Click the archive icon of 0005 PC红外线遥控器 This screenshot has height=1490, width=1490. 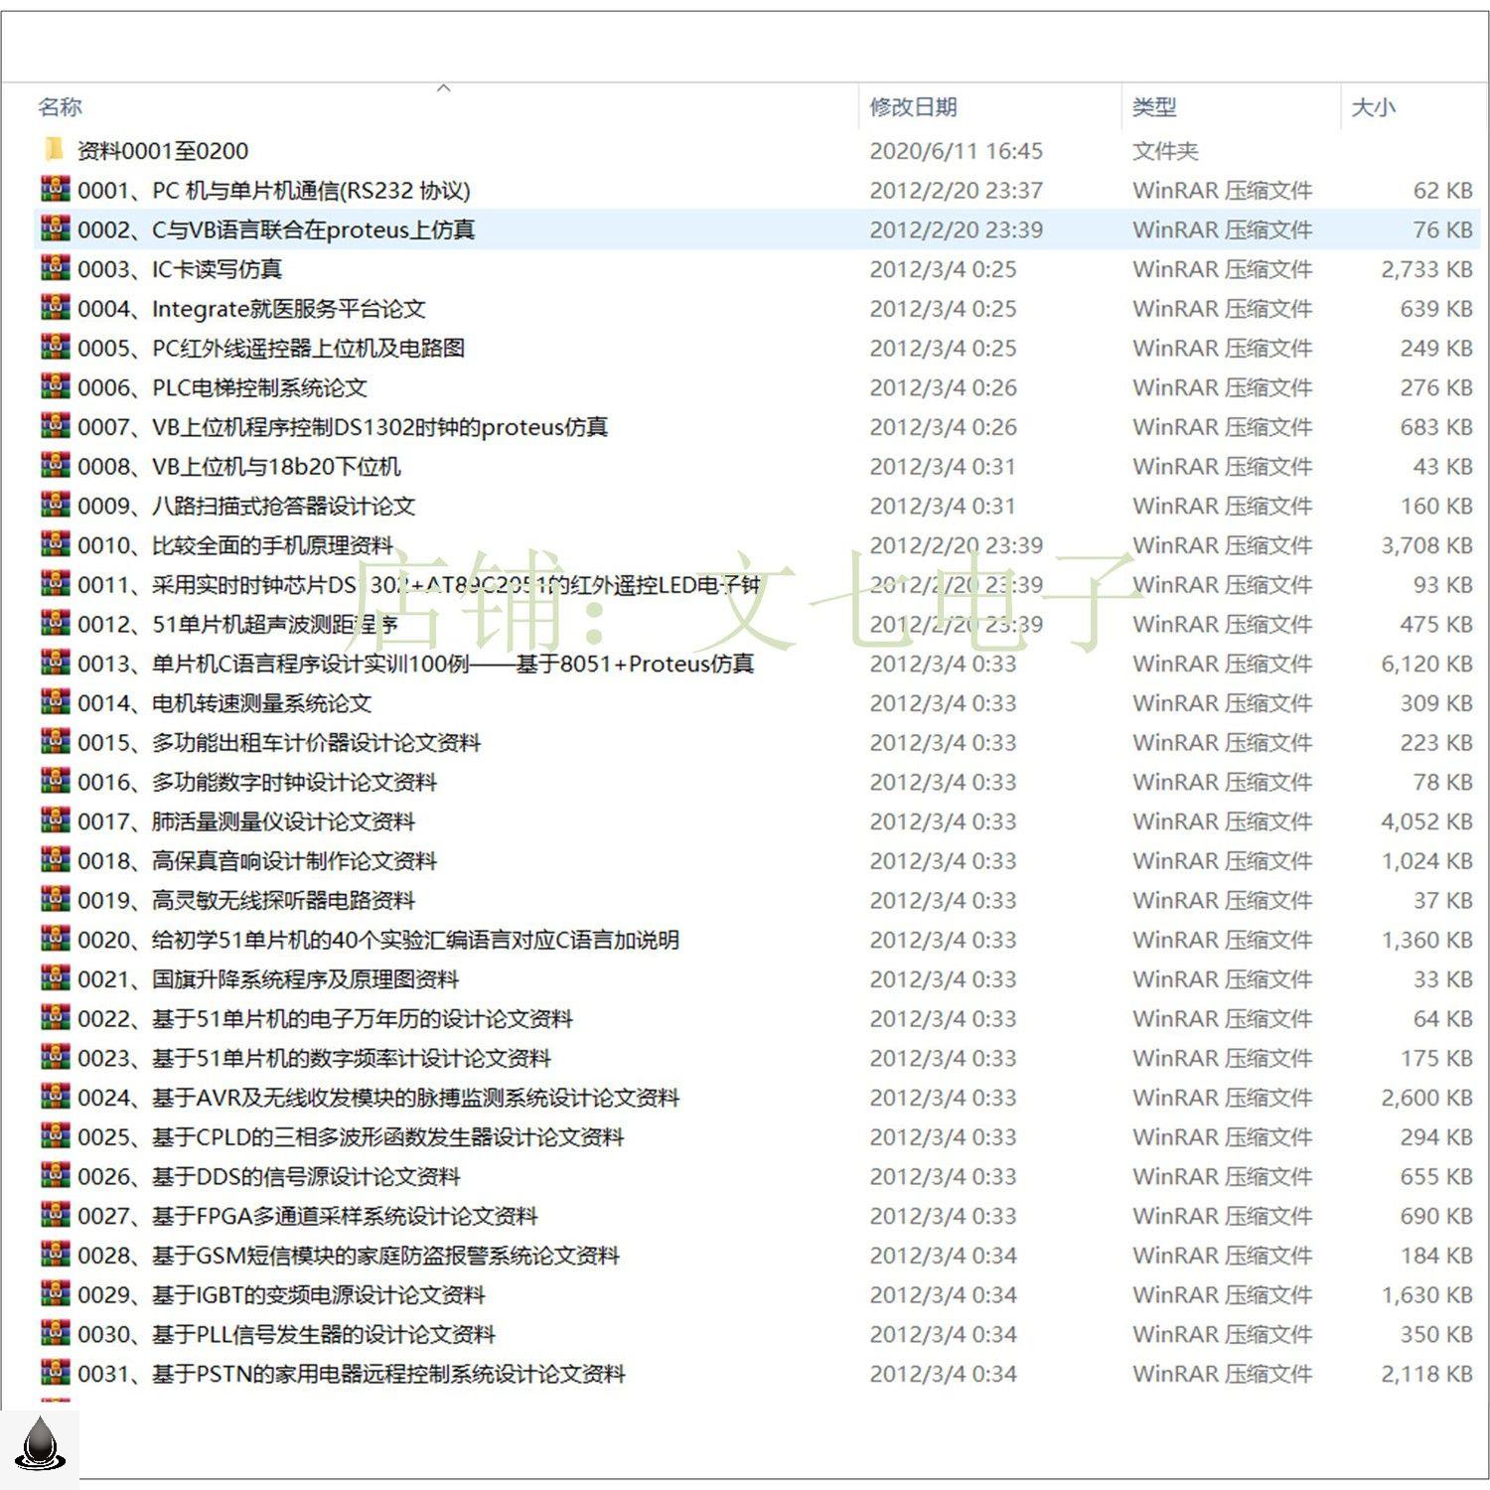point(55,347)
